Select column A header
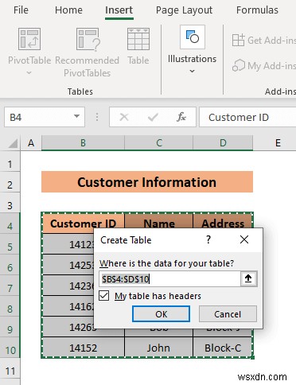 coord(31,143)
